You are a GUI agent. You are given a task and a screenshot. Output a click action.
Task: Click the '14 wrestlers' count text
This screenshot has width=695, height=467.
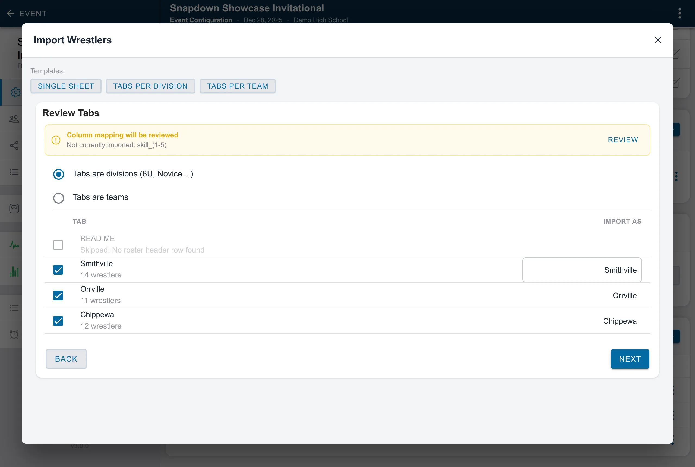(101, 275)
